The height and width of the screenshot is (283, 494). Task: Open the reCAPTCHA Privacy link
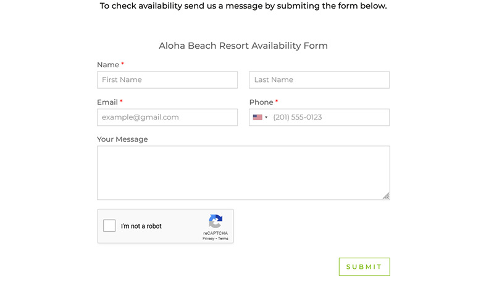click(x=208, y=239)
